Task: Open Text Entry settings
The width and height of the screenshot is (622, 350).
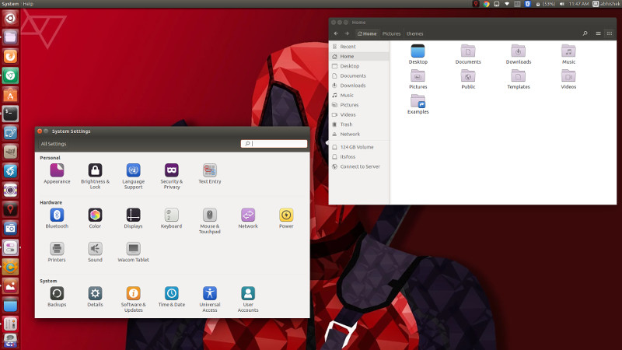Action: click(209, 173)
